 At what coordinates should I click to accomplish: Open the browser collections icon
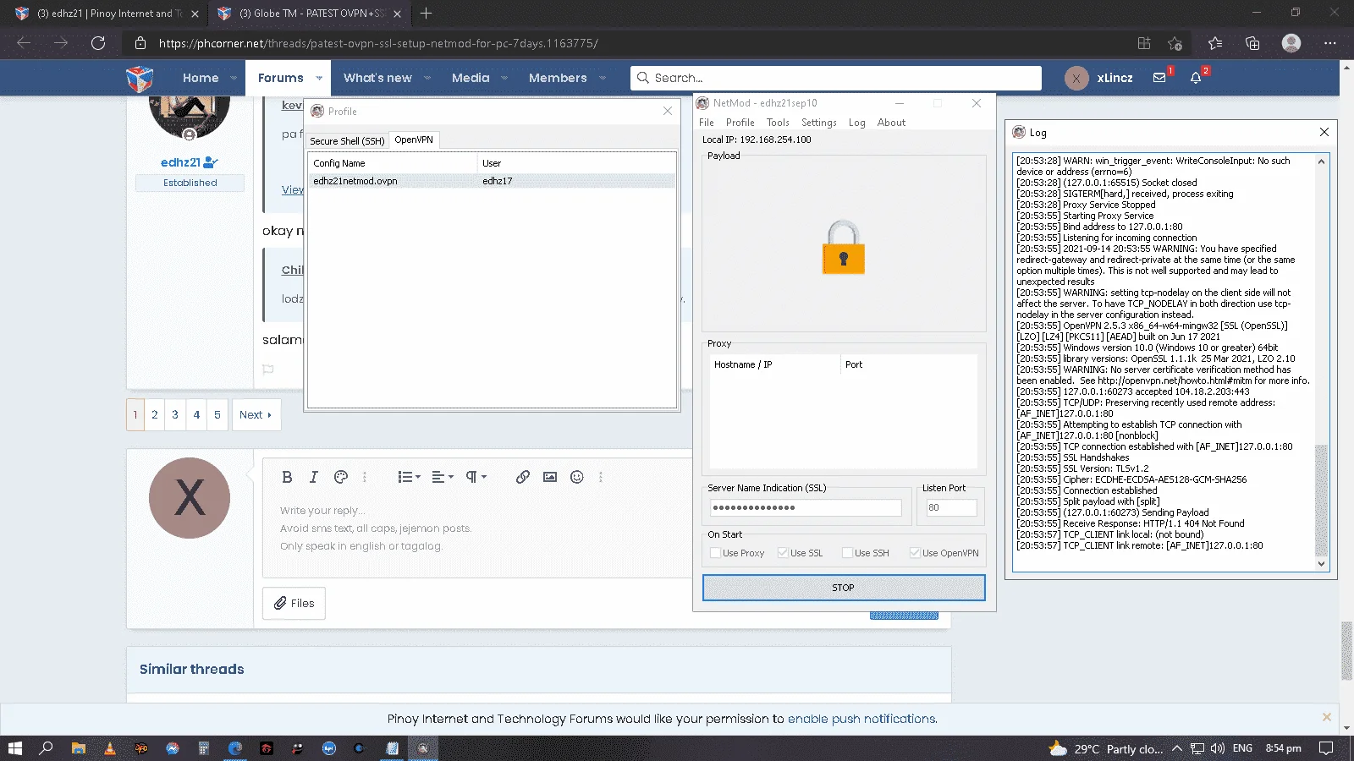pos(1252,43)
